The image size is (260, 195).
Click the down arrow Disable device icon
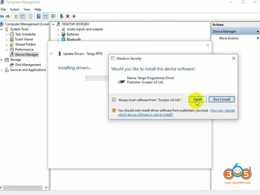coord(74,16)
